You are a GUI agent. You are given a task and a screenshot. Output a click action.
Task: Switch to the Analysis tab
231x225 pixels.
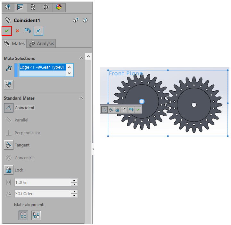click(41, 44)
